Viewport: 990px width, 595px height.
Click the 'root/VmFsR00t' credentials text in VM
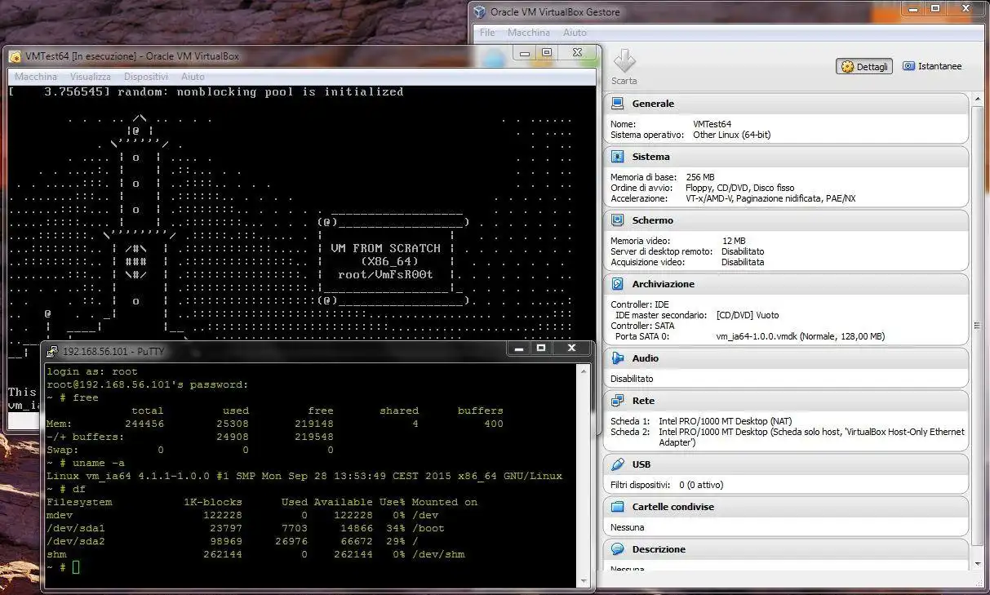[x=385, y=274]
